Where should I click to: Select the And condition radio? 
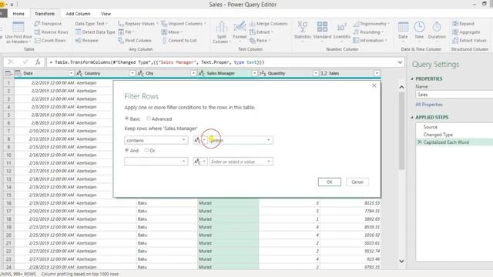(126, 150)
